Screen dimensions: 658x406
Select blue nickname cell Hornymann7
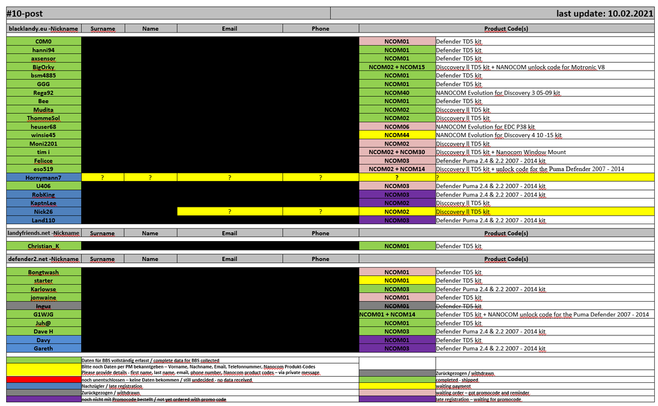tap(44, 177)
